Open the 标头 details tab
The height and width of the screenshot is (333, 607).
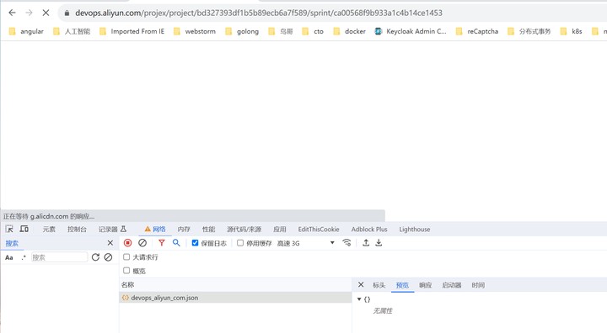pyautogui.click(x=379, y=285)
